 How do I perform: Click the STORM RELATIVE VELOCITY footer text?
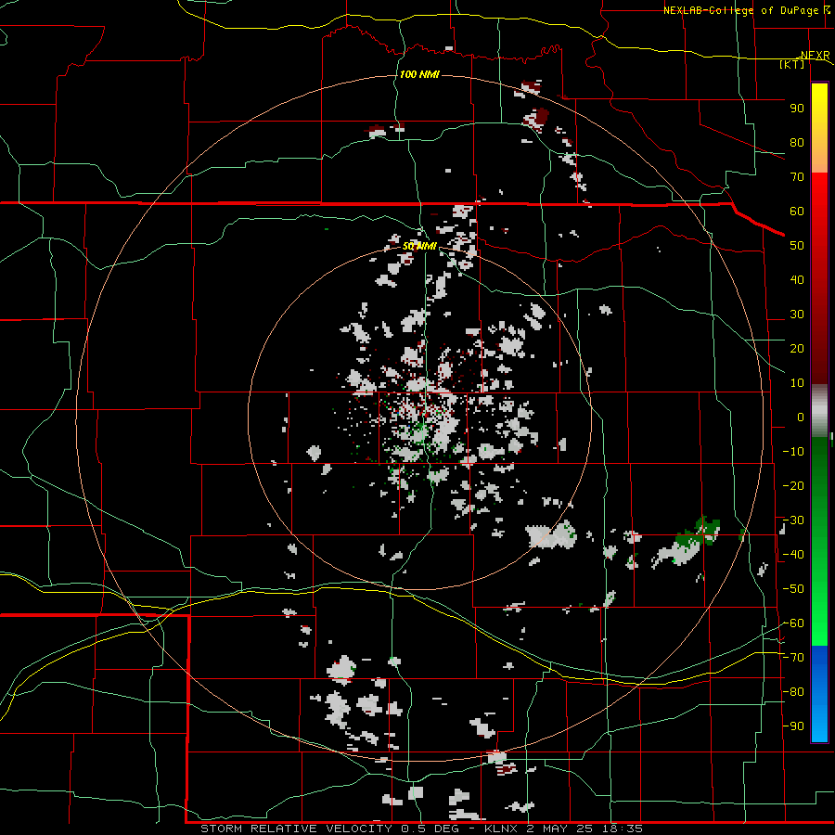tap(296, 829)
